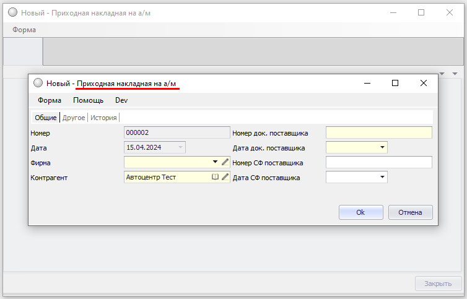Click the pencil edit icon for Фирма
Image resolution: width=467 pixels, height=299 pixels.
(225, 162)
